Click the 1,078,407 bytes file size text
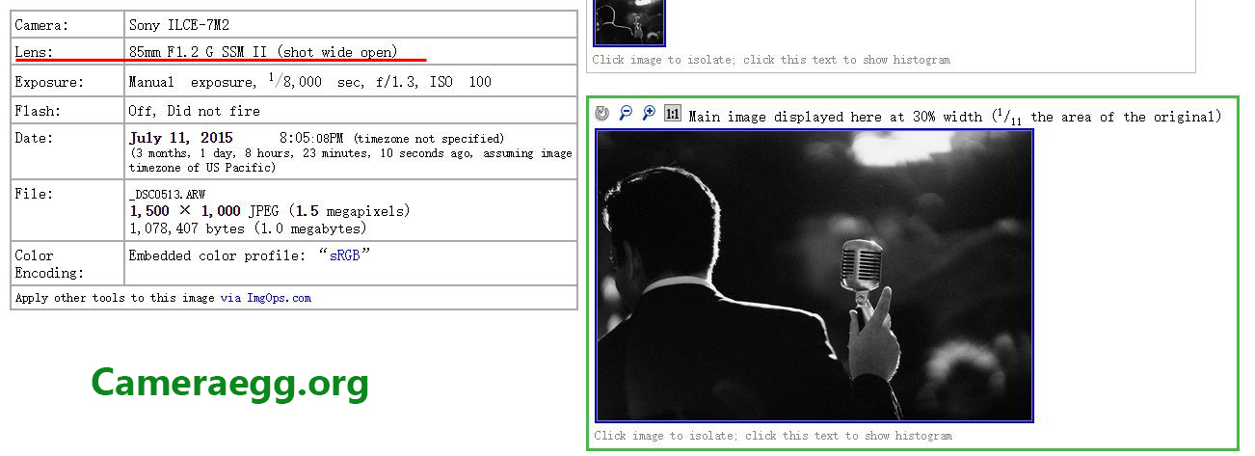1255x456 pixels. point(248,228)
